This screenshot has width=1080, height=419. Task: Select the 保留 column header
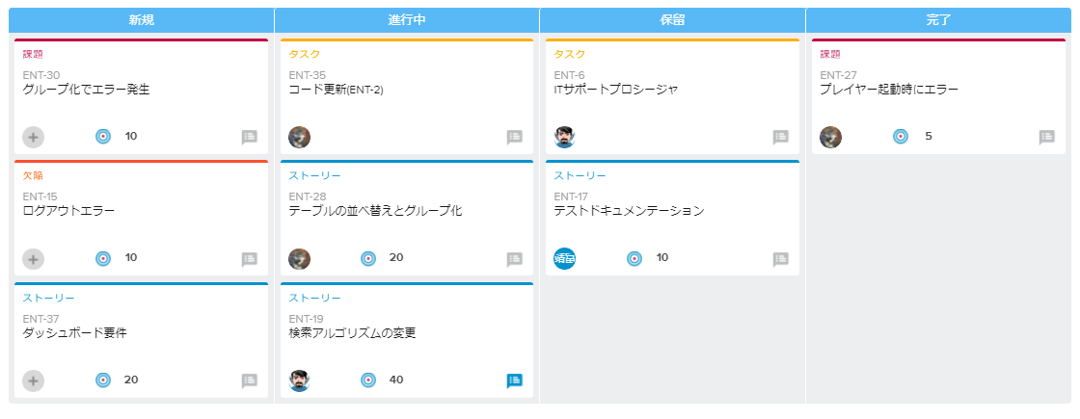point(672,20)
